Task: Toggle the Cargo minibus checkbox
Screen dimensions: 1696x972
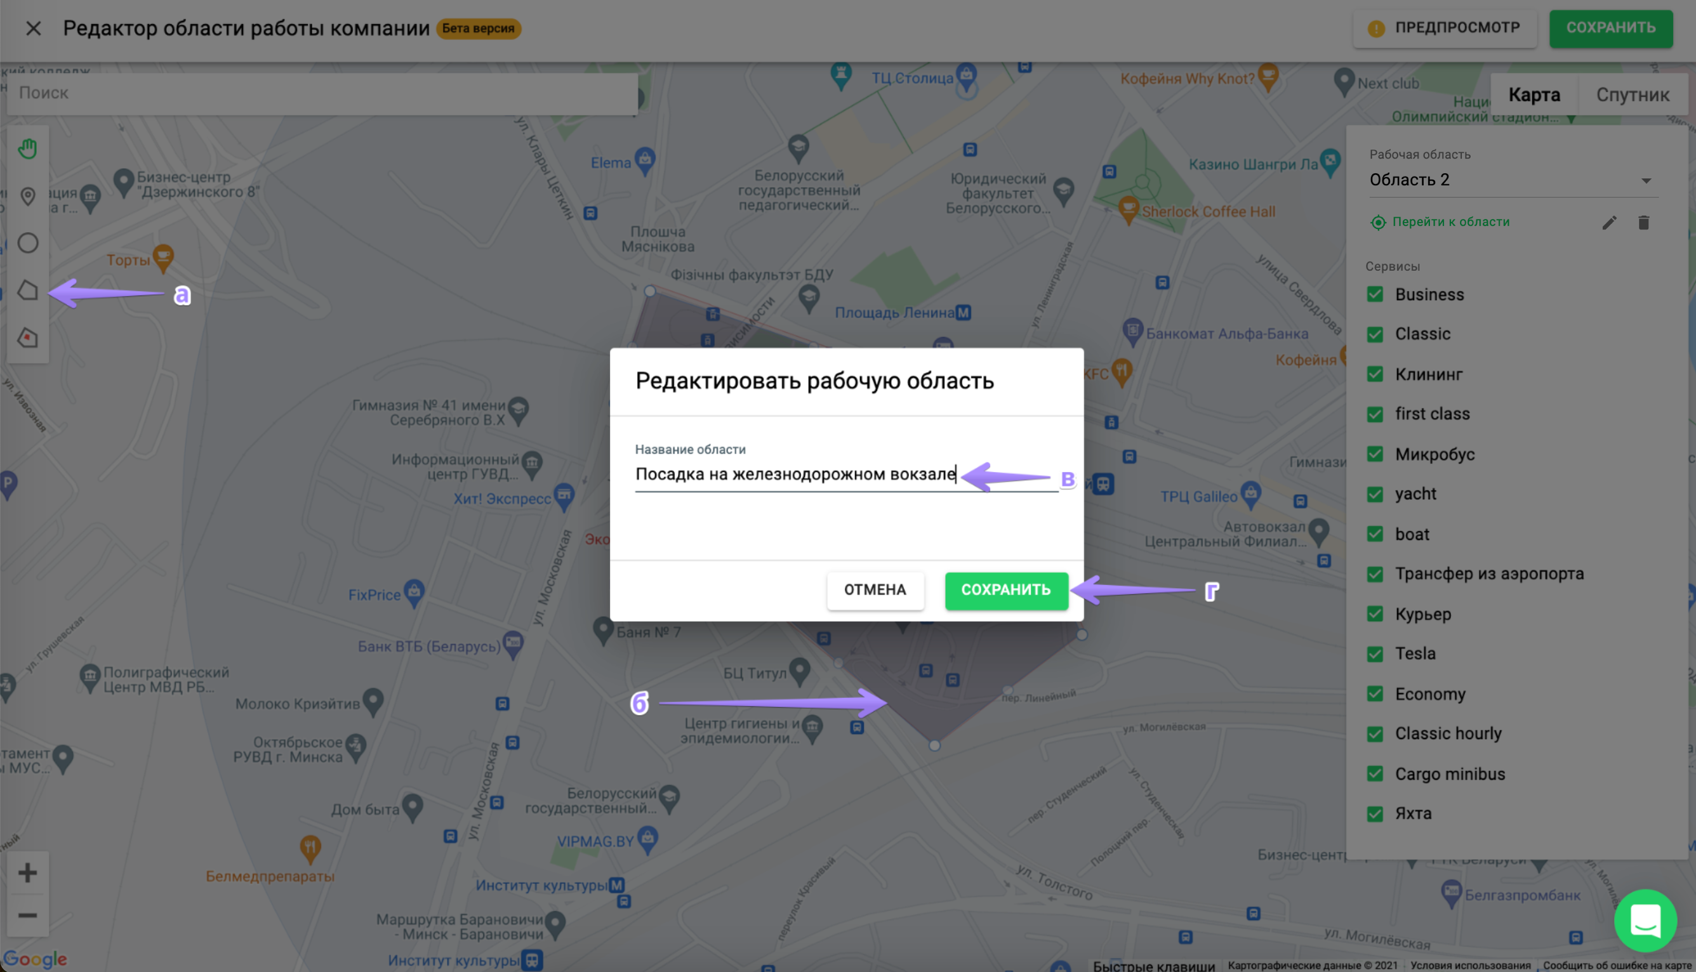Action: [x=1375, y=773]
